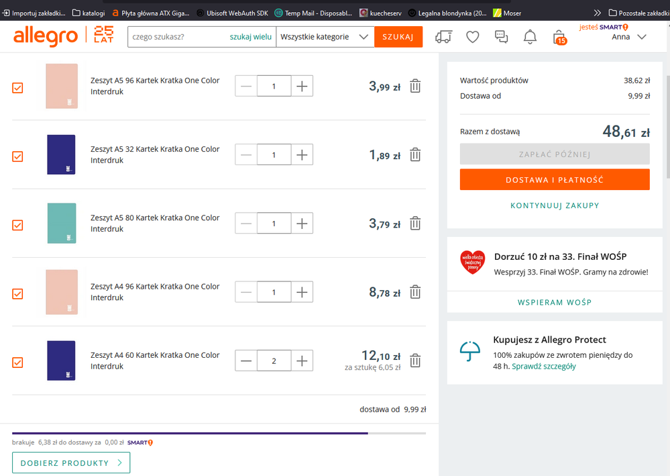670x476 pixels.
Task: Open the Legalna blondynka bookmark
Action: click(447, 13)
